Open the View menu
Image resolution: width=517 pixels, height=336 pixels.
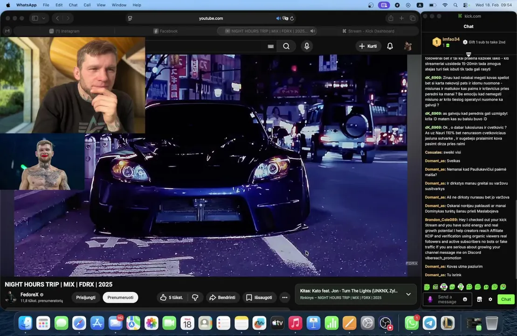(101, 5)
